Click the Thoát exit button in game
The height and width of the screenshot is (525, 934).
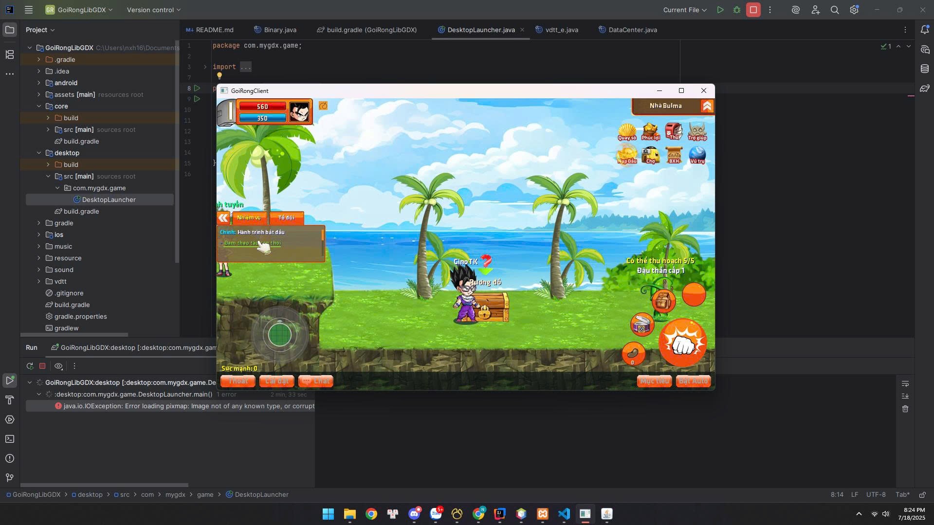(238, 381)
